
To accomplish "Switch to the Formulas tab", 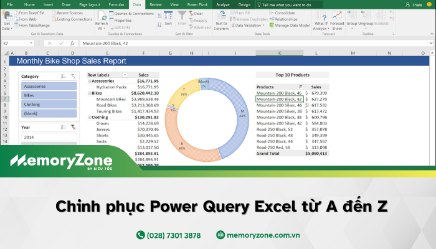I will click(116, 4).
